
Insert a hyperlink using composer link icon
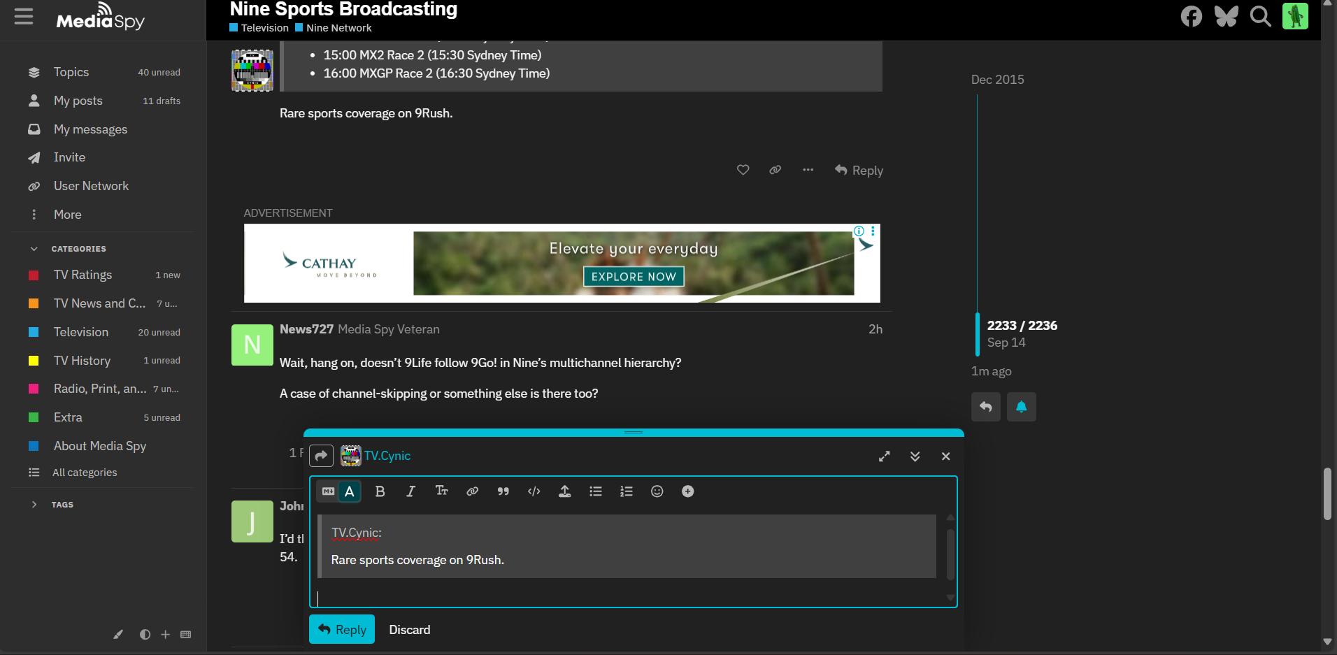[x=472, y=491]
